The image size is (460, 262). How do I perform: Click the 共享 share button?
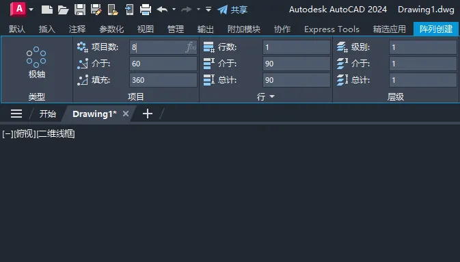coord(232,10)
